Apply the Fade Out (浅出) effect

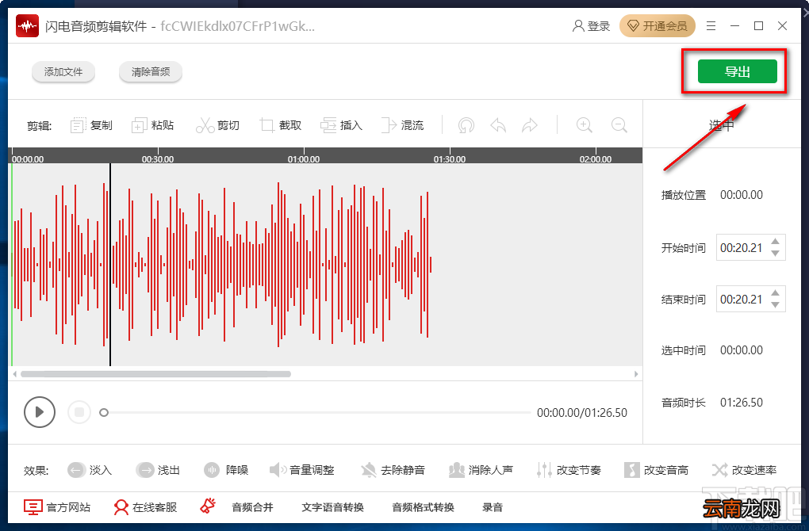point(158,470)
